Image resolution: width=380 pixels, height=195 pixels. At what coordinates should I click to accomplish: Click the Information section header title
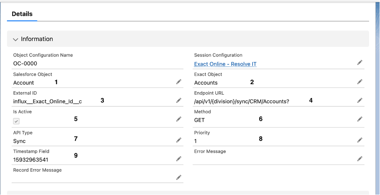37,39
